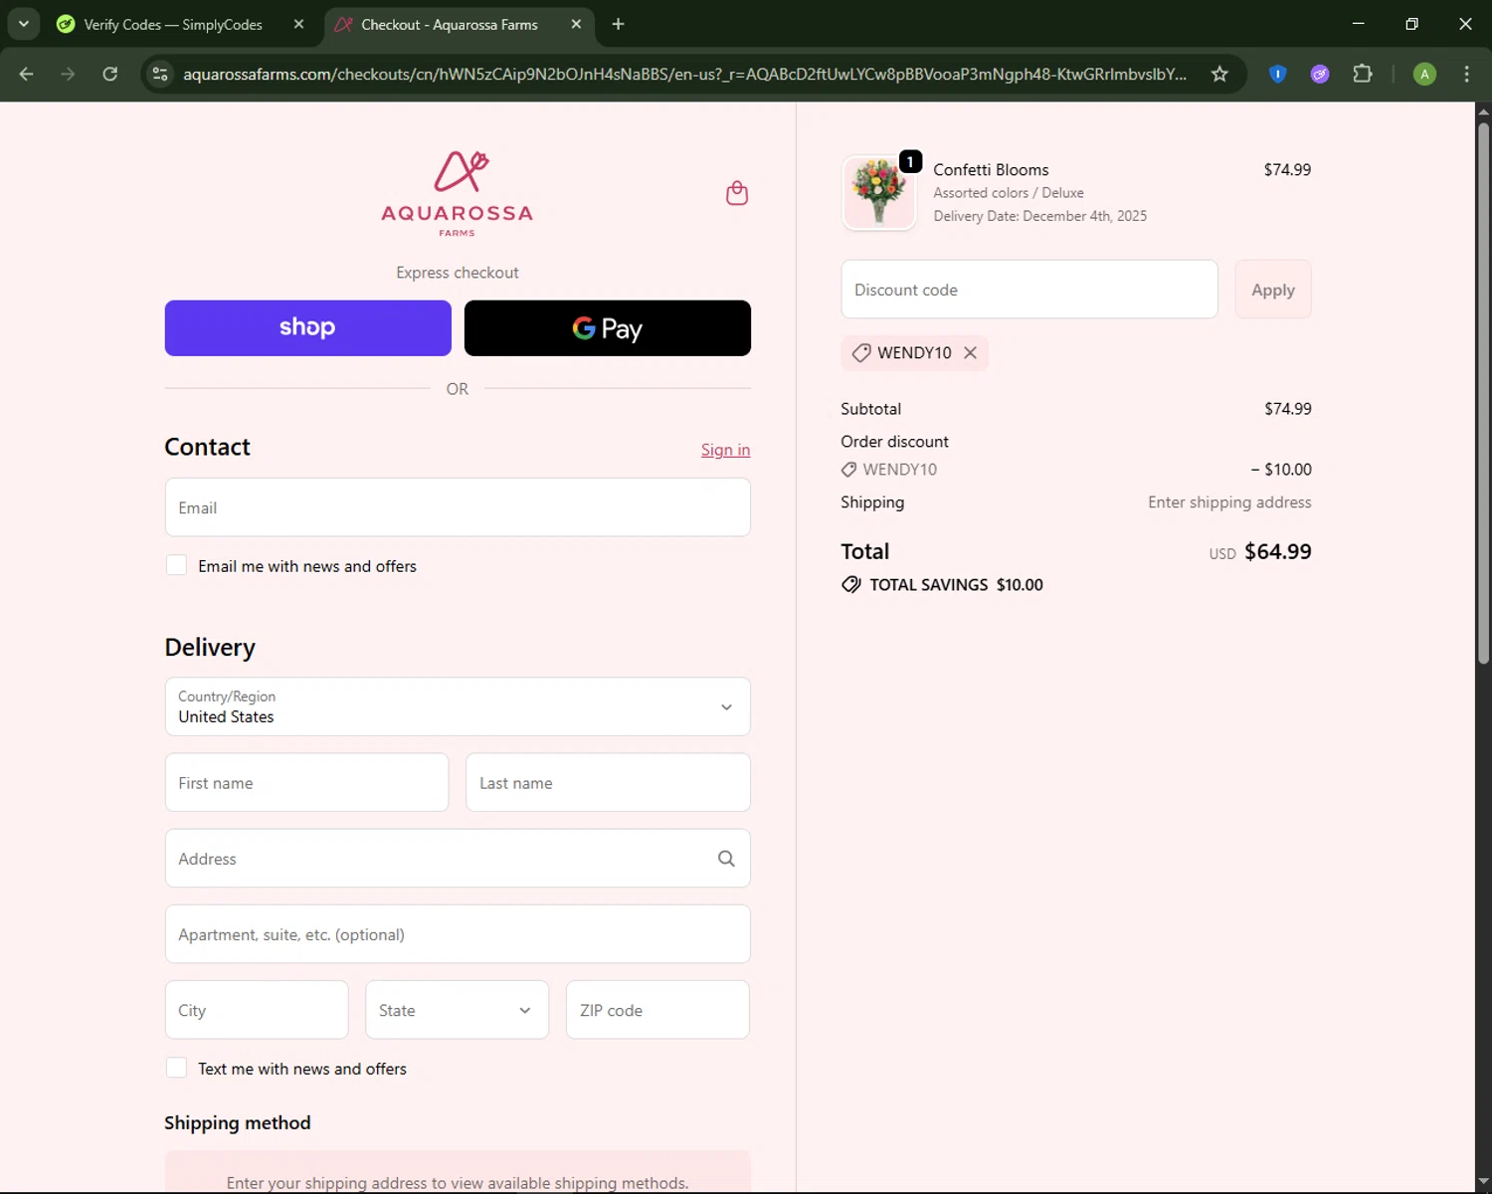
Task: Open the Extensions puzzle icon
Action: (1363, 74)
